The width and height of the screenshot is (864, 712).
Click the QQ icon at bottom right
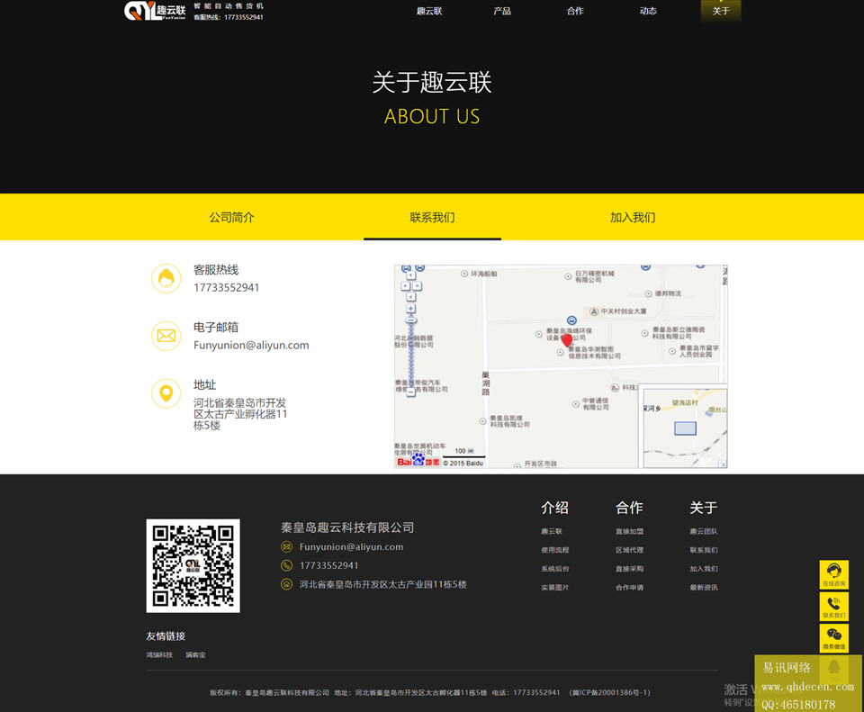pyautogui.click(x=834, y=669)
